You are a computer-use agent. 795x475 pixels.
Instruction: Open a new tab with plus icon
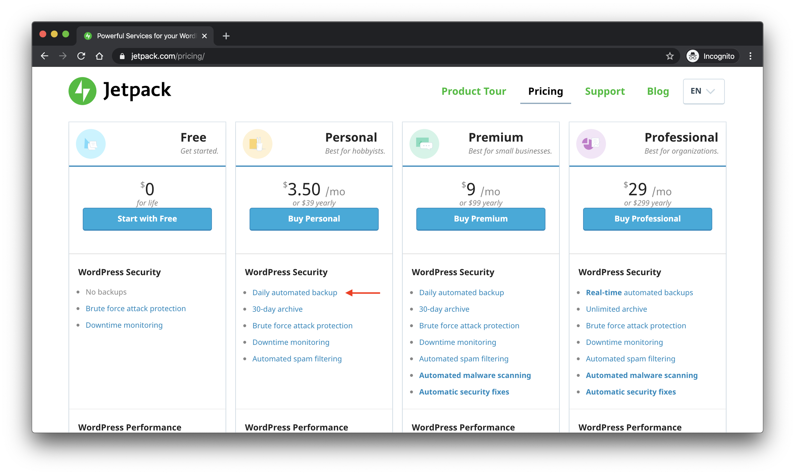pyautogui.click(x=226, y=36)
